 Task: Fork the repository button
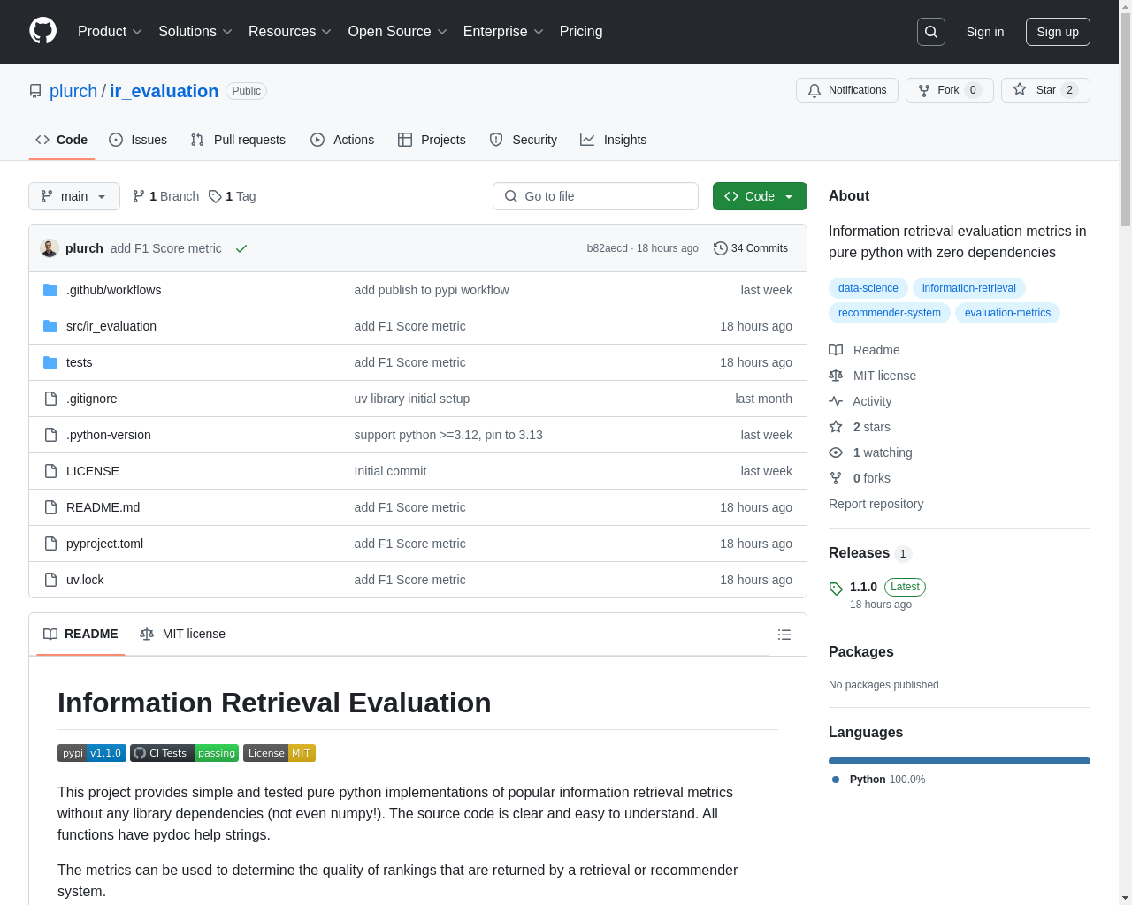point(950,90)
